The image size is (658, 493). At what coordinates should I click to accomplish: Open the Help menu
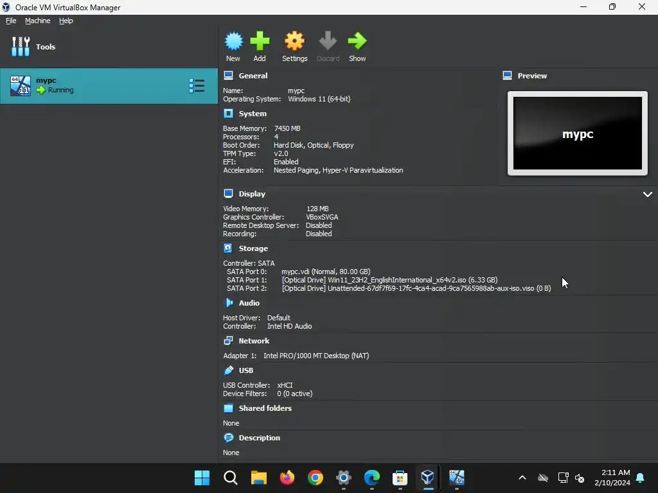[66, 21]
